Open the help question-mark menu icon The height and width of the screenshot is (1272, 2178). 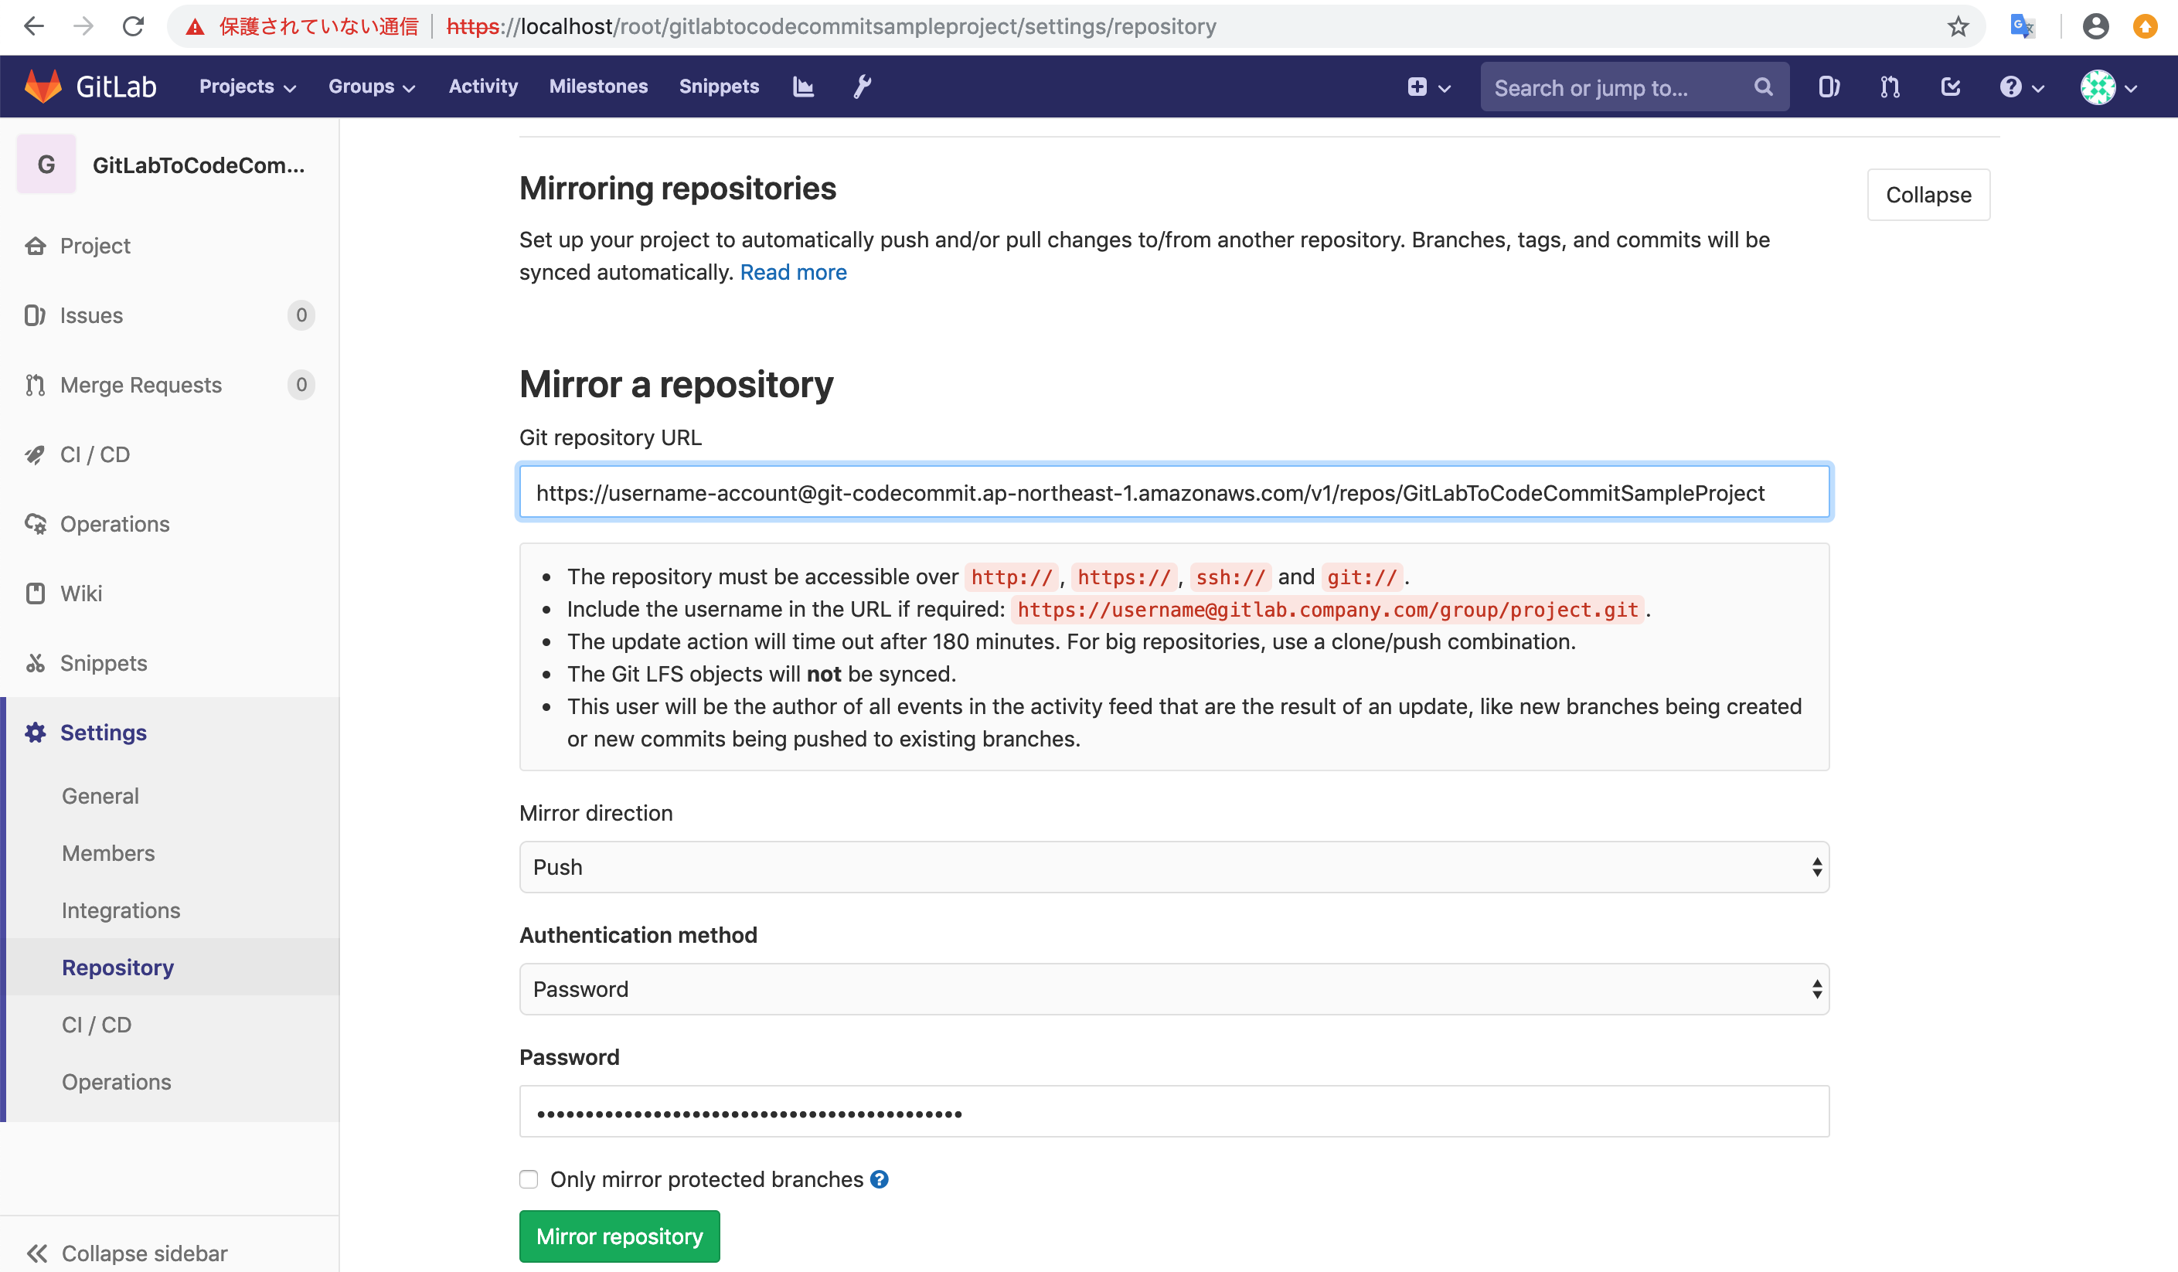[x=2012, y=87]
